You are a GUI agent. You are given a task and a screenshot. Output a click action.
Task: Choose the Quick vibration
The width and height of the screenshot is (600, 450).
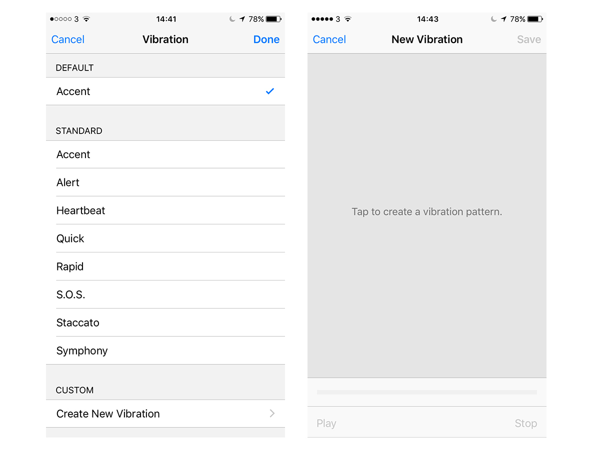165,238
